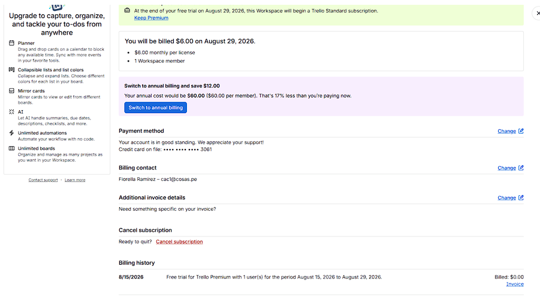Click the Free trial for Trello Premium description
This screenshot has height=300, width=540.
(x=274, y=277)
